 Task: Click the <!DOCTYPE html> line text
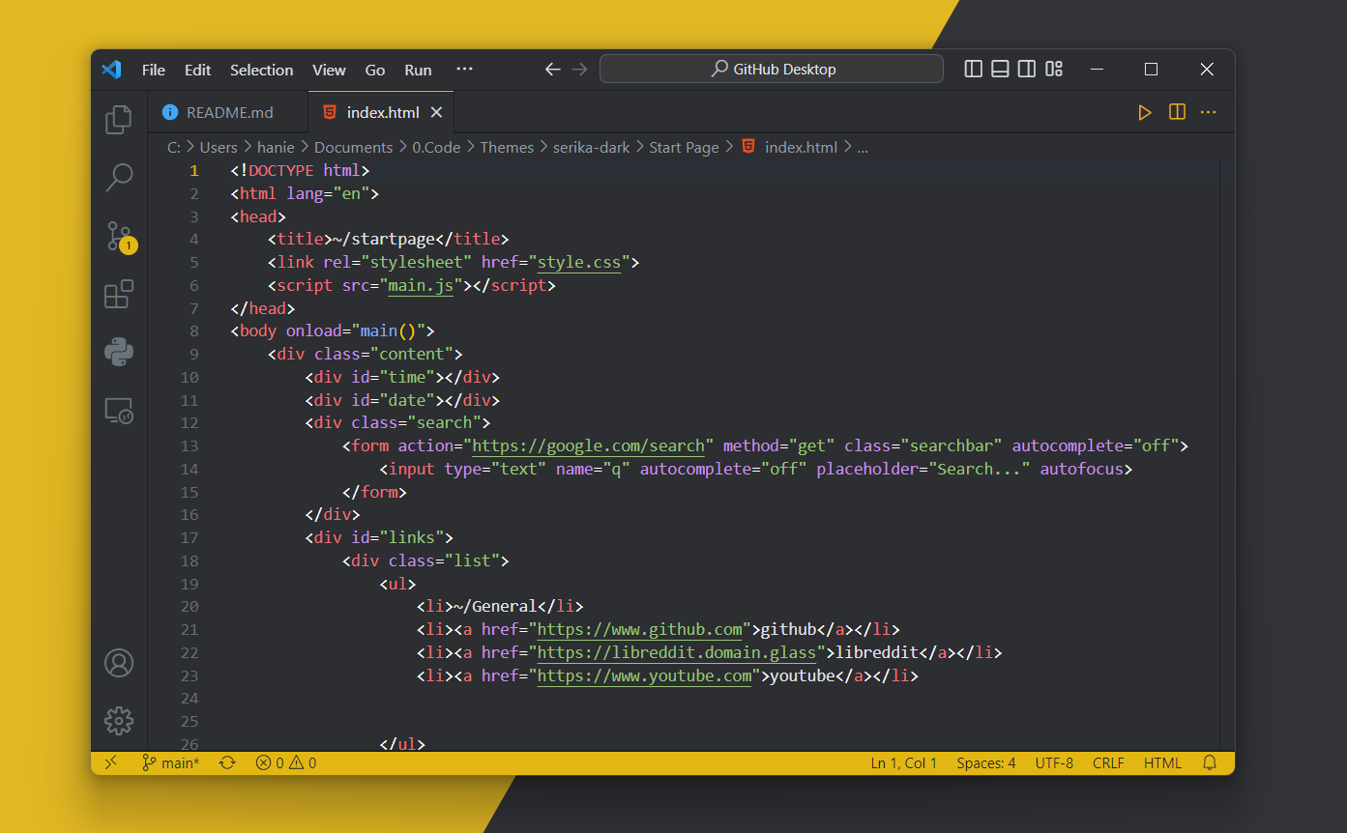click(300, 170)
